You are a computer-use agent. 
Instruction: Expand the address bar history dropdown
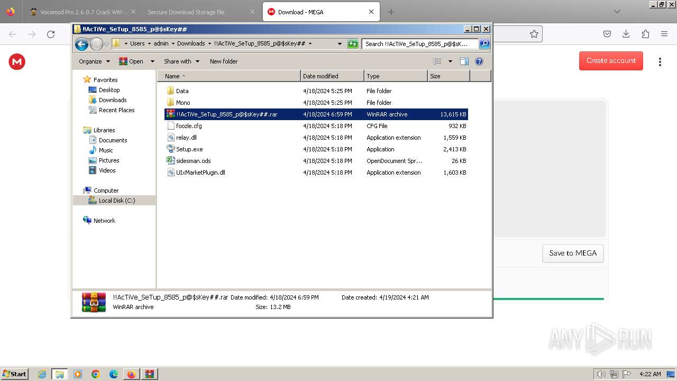tap(340, 44)
